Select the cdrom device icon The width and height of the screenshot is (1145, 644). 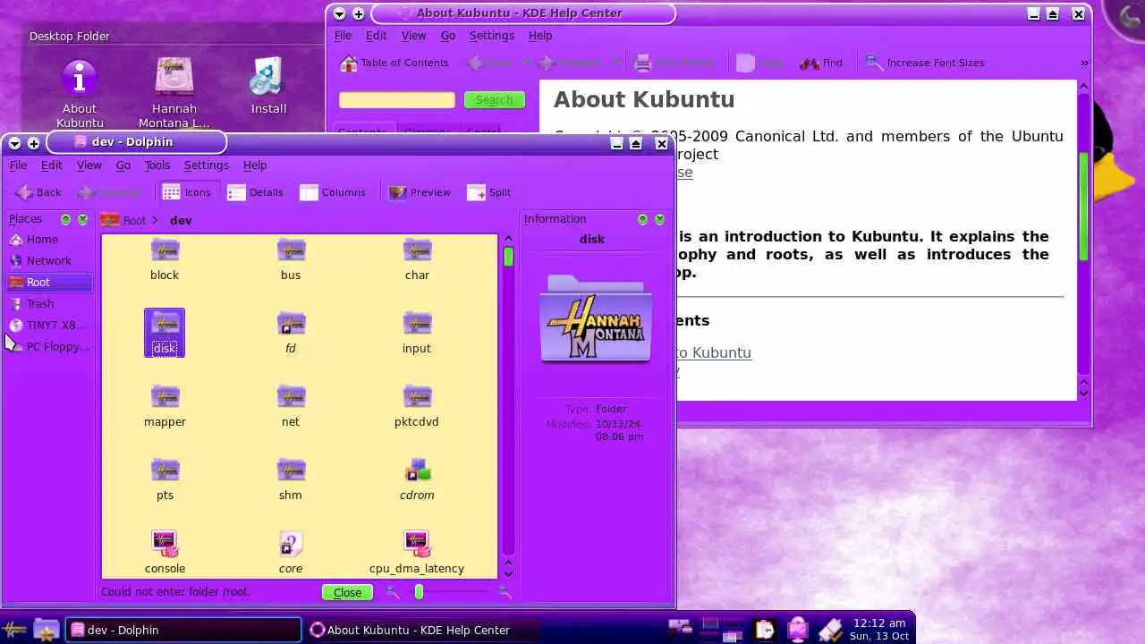pos(417,479)
